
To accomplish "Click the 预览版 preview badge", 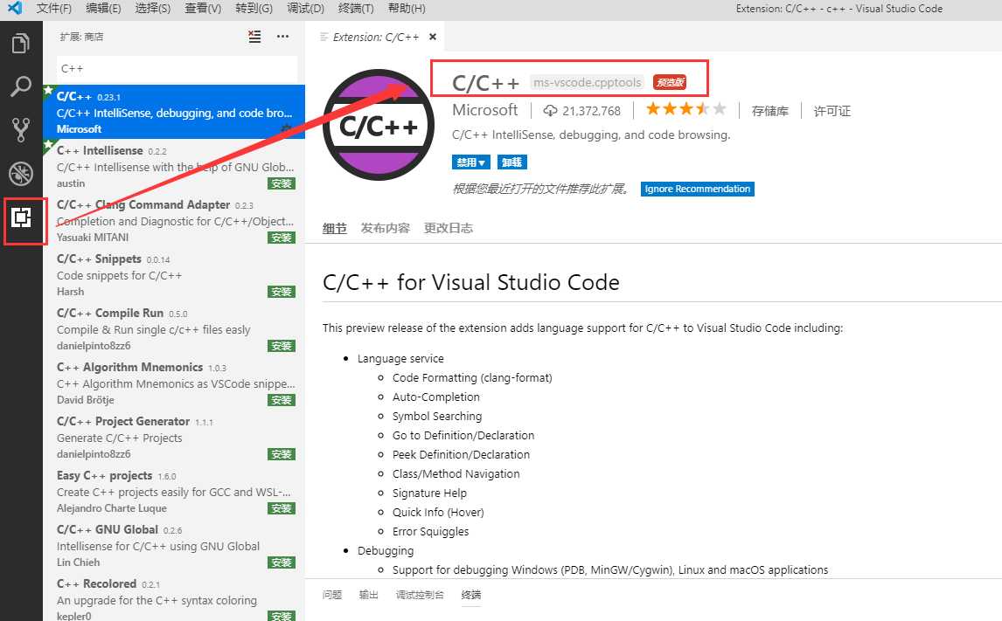I will pyautogui.click(x=670, y=82).
